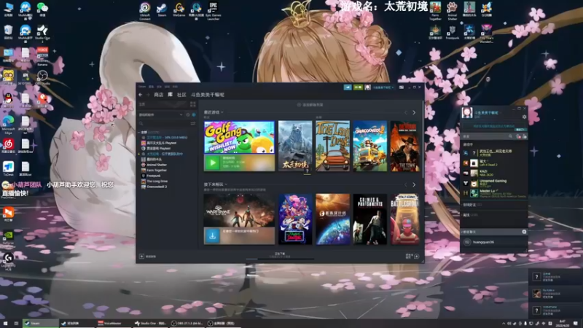Click the user avatar in friends window

point(467,113)
